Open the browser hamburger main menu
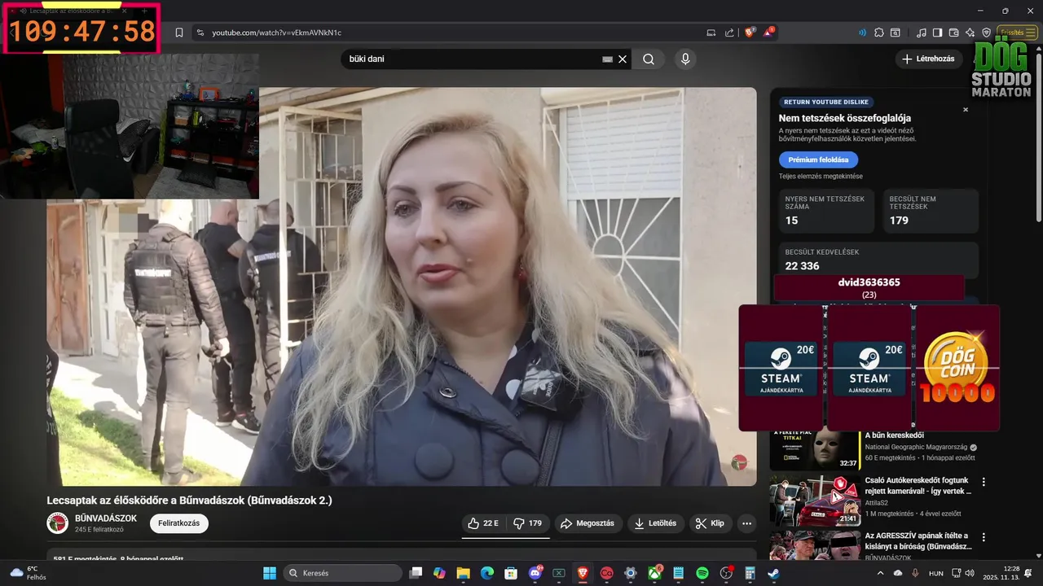1043x586 pixels. [1031, 33]
